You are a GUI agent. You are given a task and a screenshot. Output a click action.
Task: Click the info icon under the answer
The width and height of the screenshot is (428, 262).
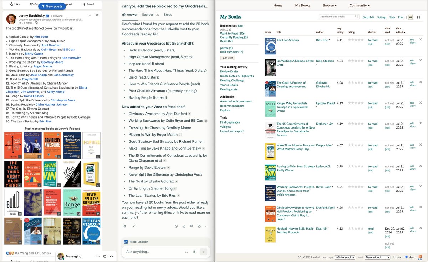pyautogui.click(x=177, y=226)
